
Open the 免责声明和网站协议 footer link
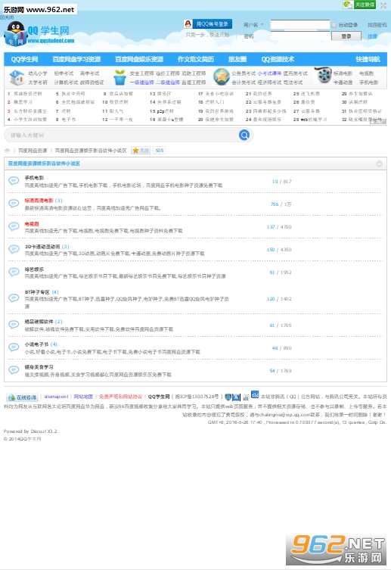[x=120, y=397]
